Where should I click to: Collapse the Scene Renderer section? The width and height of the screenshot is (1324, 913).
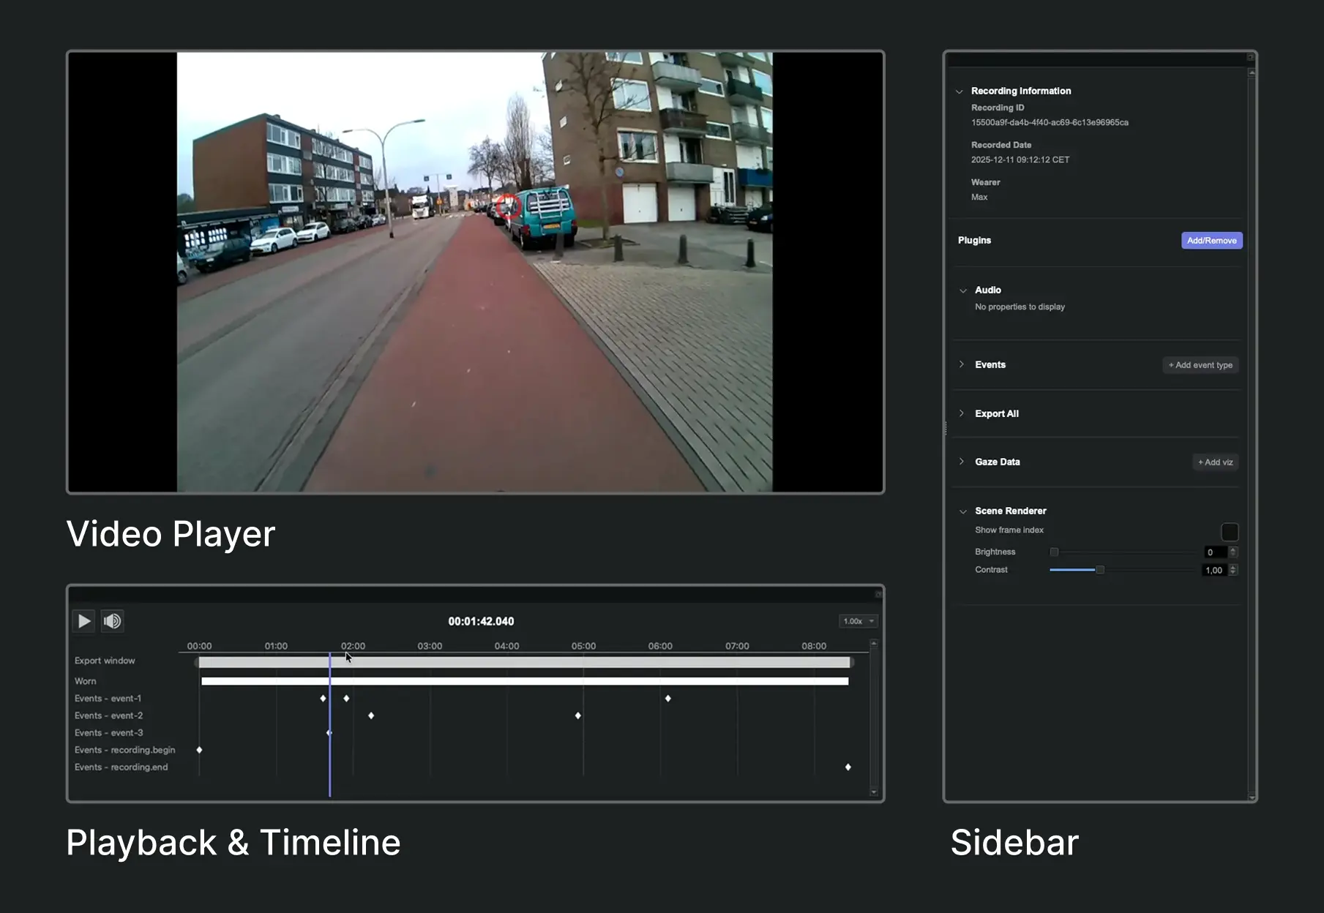pyautogui.click(x=963, y=511)
